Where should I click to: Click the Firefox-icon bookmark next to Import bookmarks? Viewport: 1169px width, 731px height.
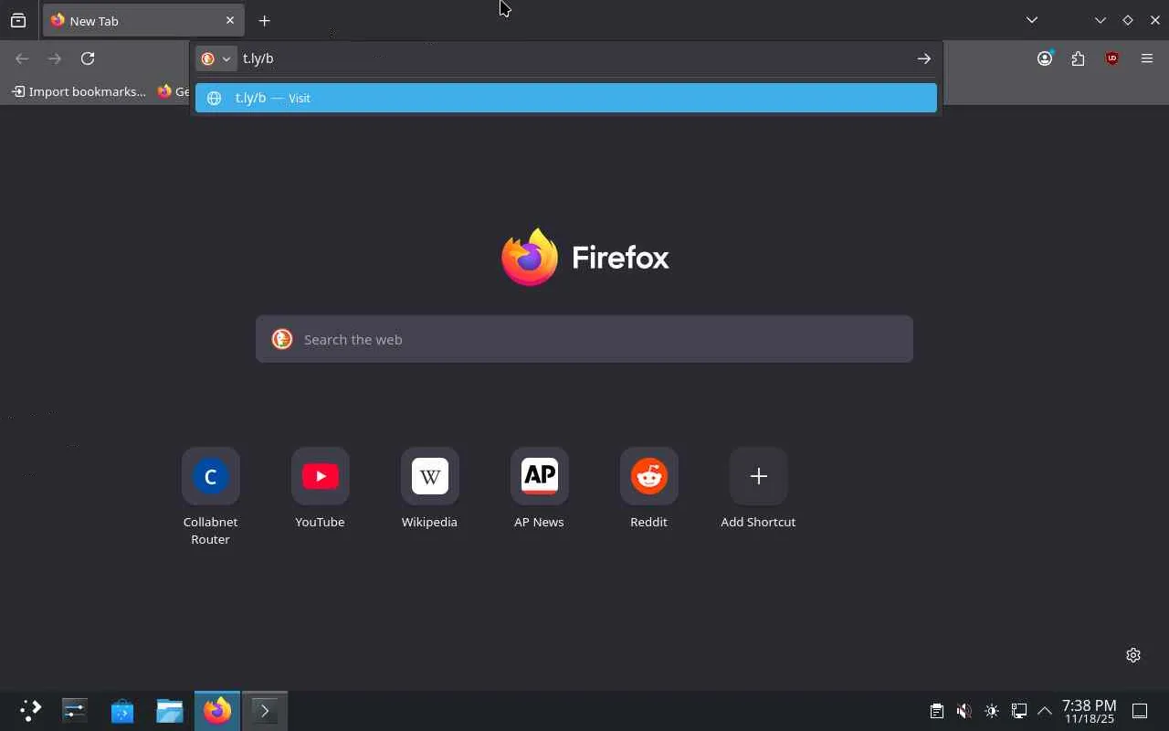point(173,91)
